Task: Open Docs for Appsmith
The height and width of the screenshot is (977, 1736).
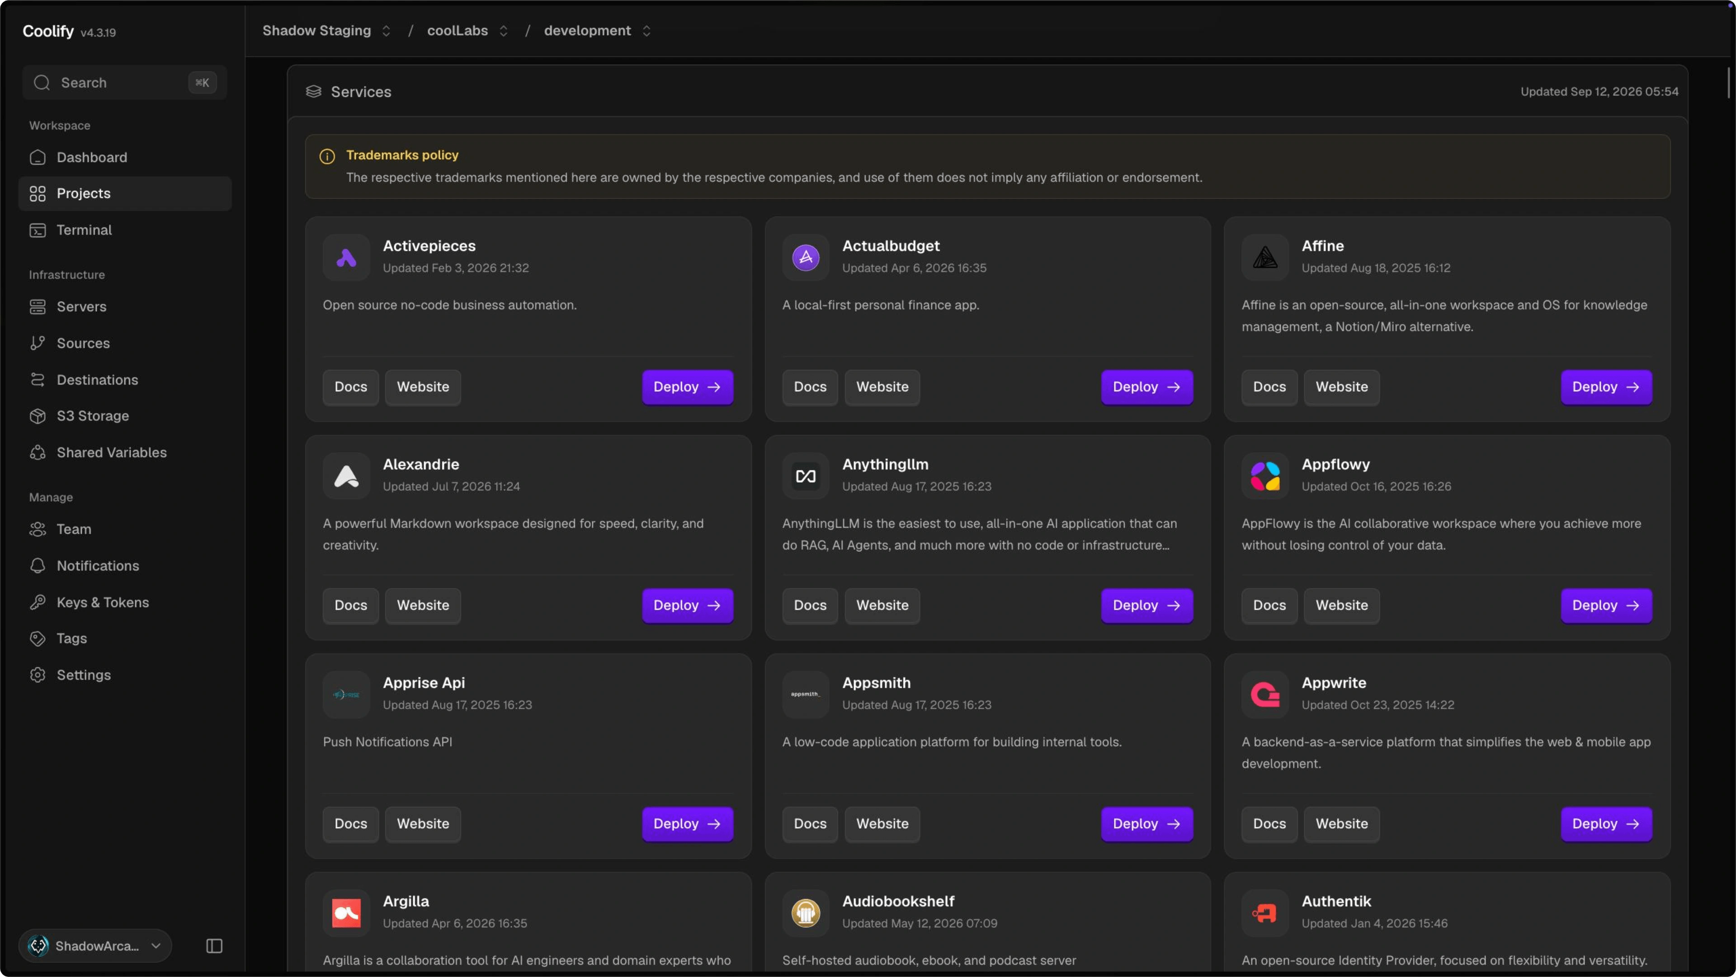Action: (x=810, y=824)
